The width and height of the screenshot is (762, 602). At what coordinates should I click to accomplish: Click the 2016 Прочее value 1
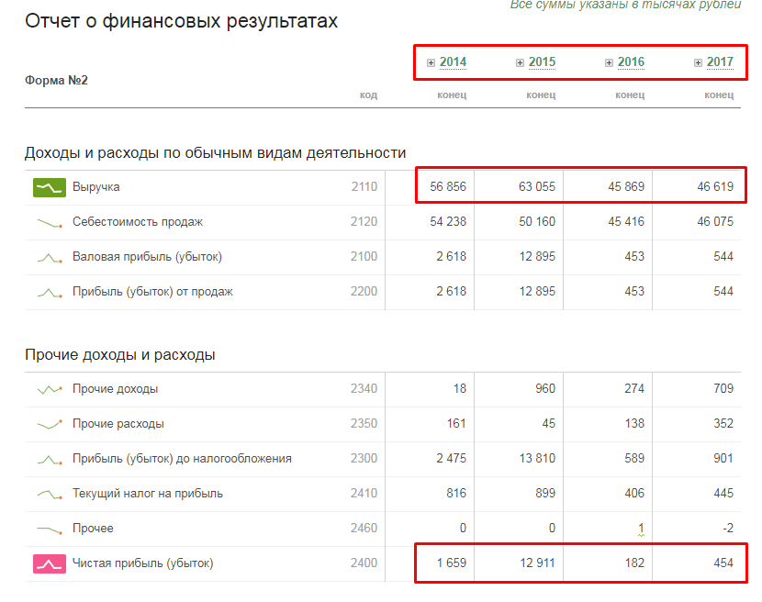(641, 529)
